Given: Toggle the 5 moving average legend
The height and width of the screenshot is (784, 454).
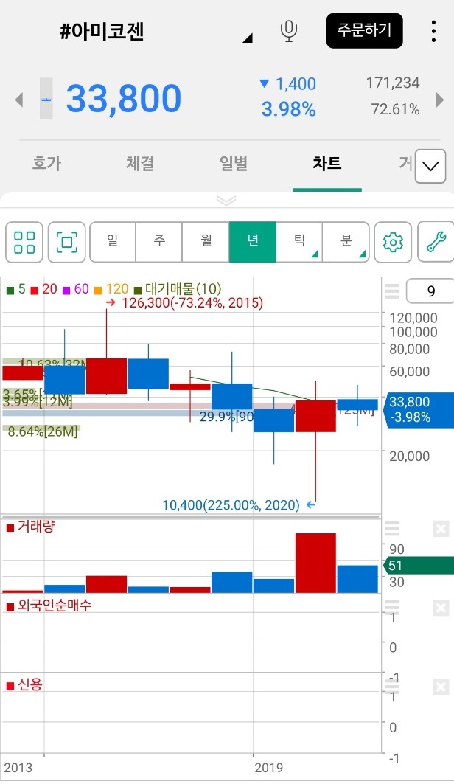Looking at the screenshot, I should [x=16, y=289].
